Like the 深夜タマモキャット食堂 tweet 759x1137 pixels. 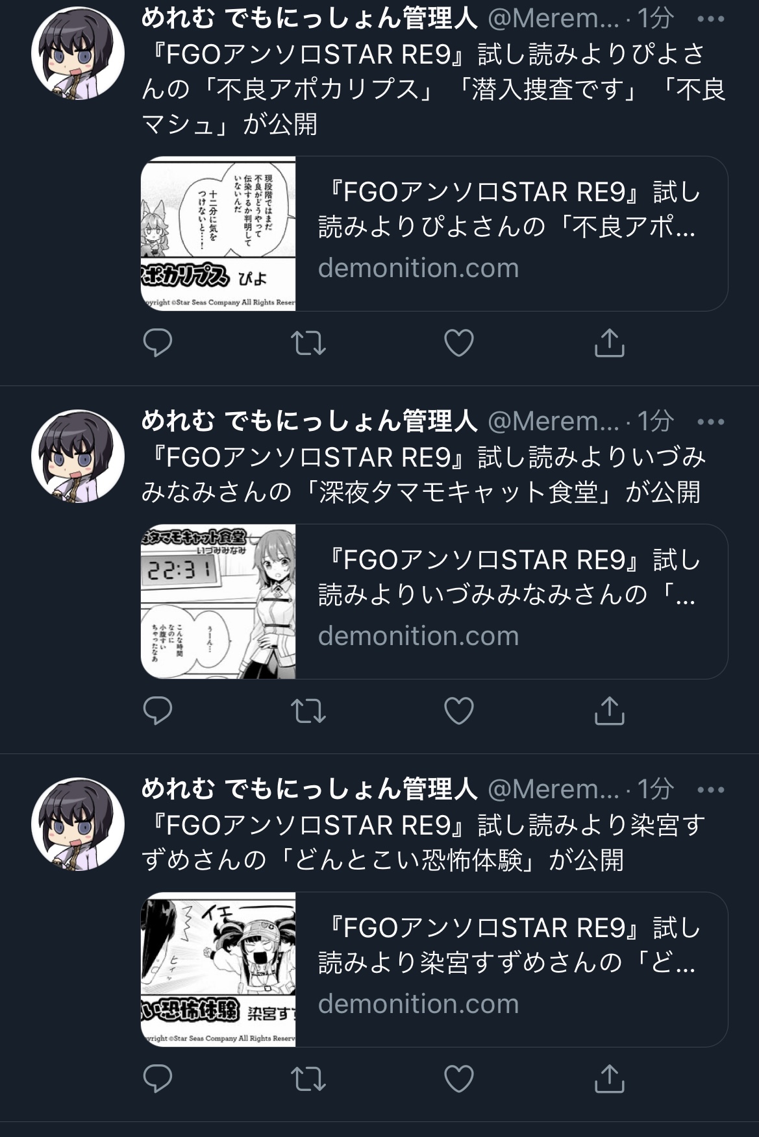[x=458, y=711]
